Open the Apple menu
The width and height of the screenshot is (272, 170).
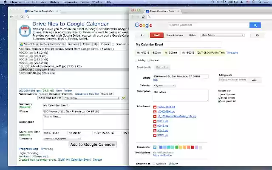click(x=5, y=2)
